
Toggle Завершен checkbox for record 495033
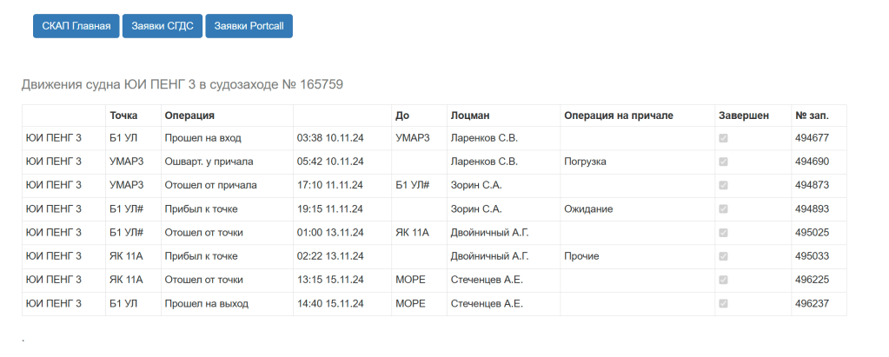pos(724,257)
